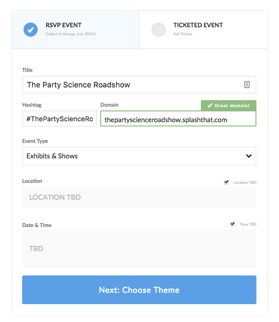Click the Time TBD label text
Viewport: 279px width, 322px height.
click(x=248, y=224)
